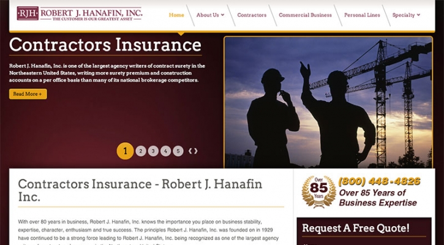Expand the About Us dropdown menu
Viewport: 444px width, 245px height.
[x=210, y=15]
